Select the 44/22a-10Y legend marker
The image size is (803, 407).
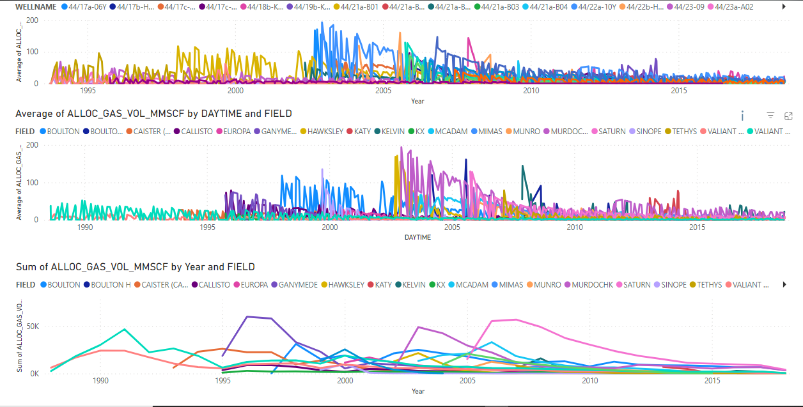573,6
